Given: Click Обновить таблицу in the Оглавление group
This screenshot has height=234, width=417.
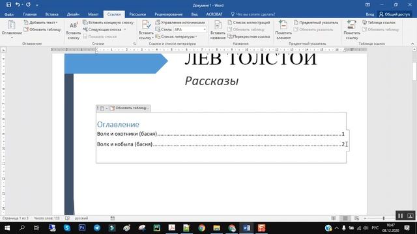Looking at the screenshot, I should (42, 29).
